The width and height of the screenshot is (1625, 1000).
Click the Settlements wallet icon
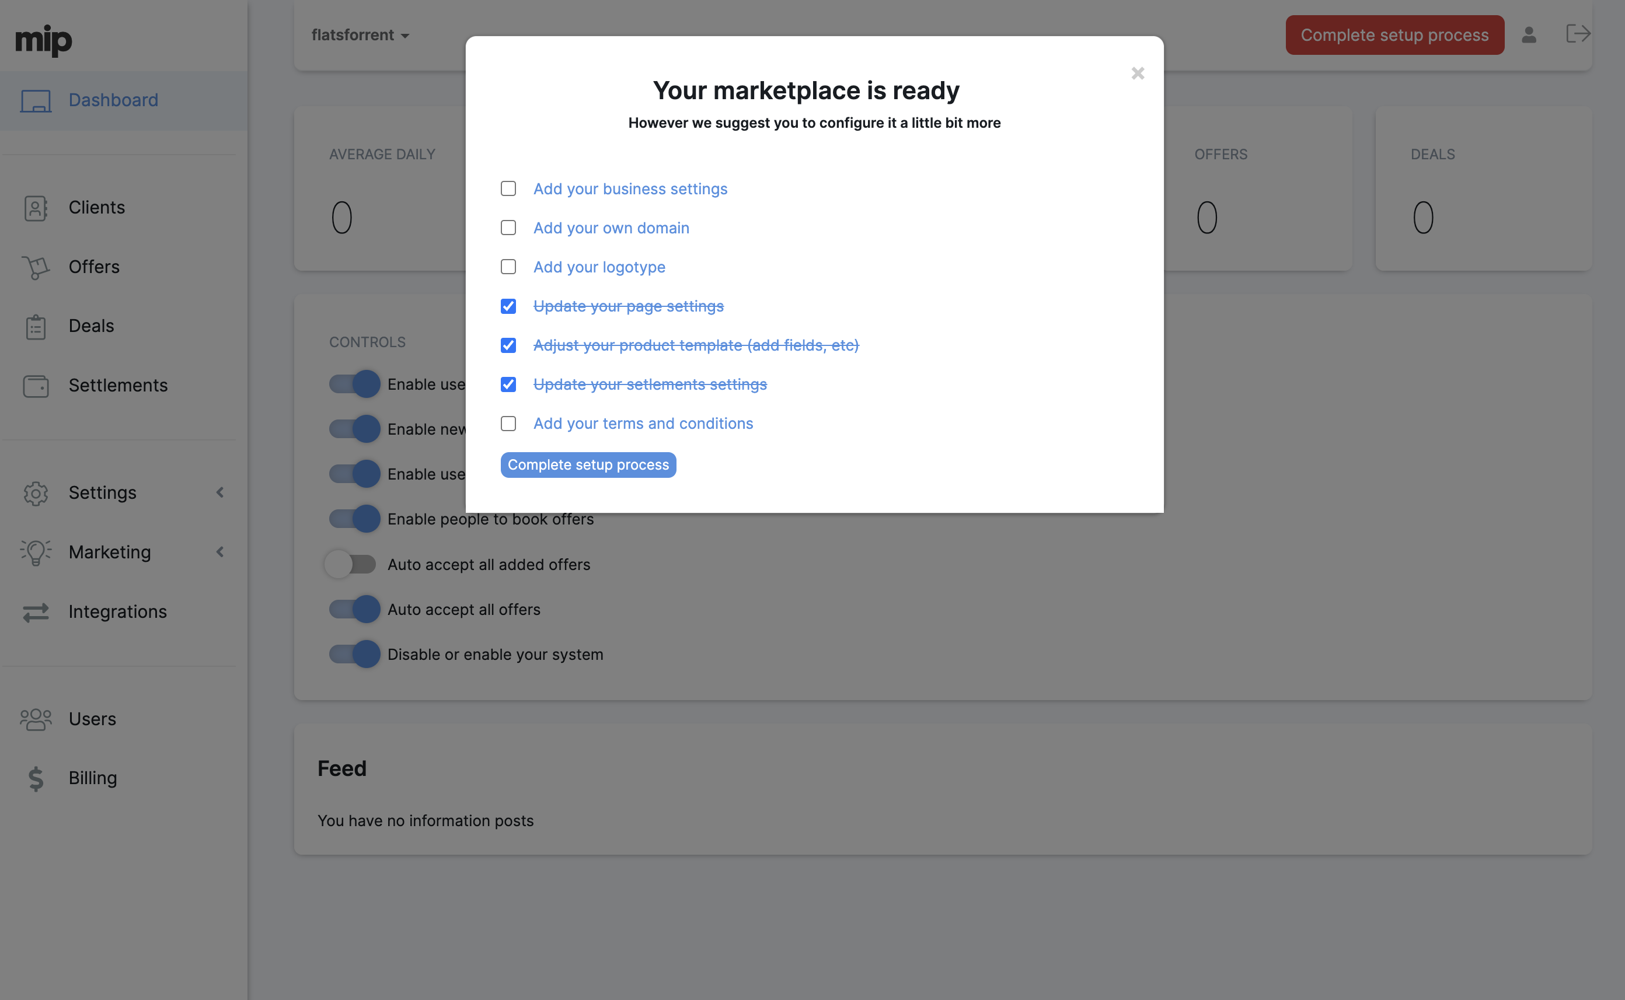[x=36, y=386]
